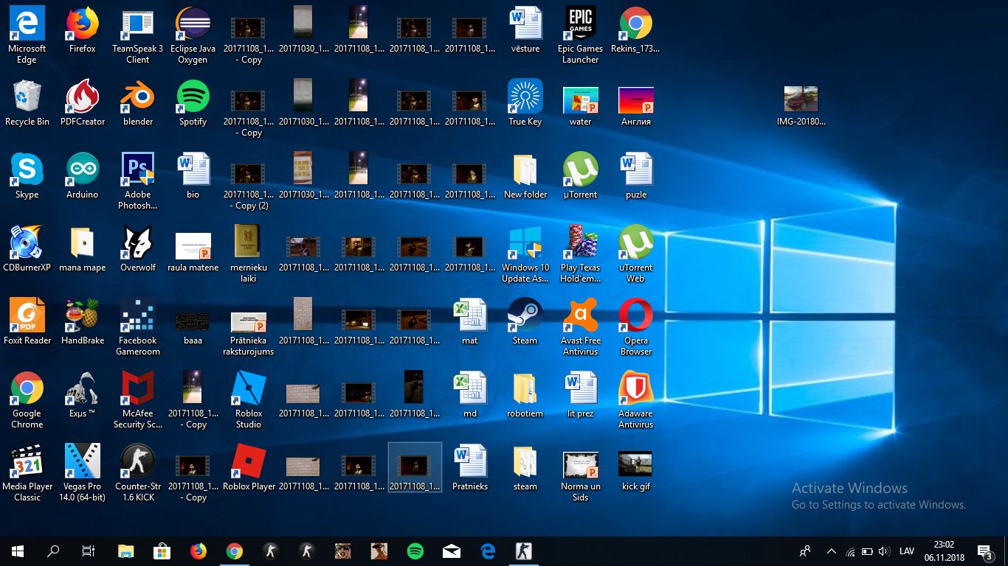Select the Windows 10 Update Assistant icon

pos(525,254)
